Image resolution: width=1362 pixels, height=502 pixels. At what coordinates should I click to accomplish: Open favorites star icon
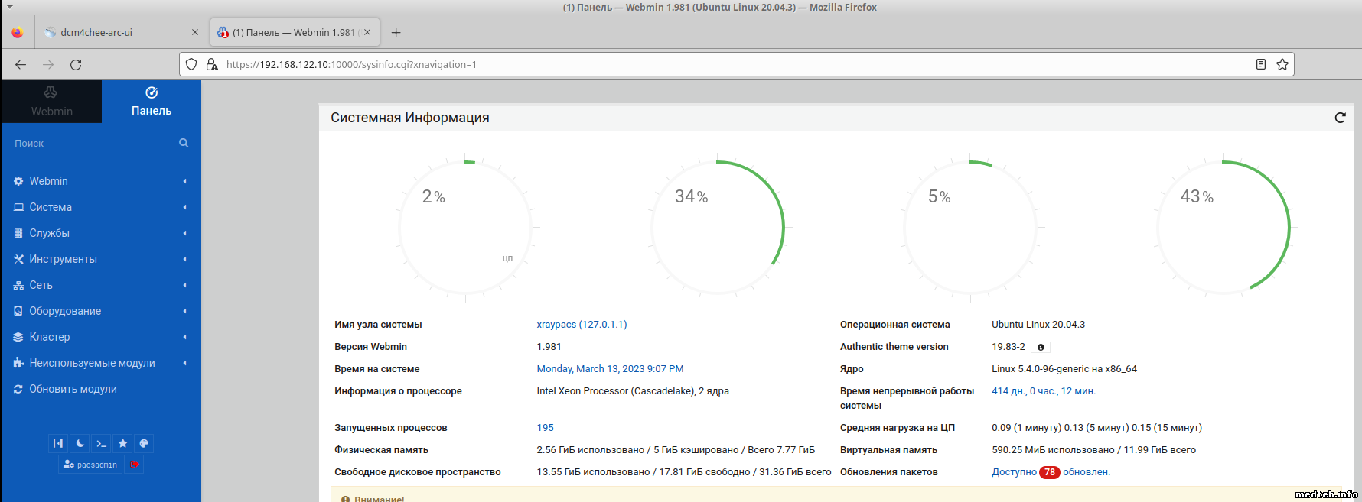coord(122,443)
